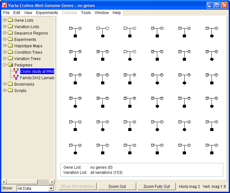Click affected son in bottom-right pedigree
This screenshot has width=230, height=193.
[x=212, y=153]
